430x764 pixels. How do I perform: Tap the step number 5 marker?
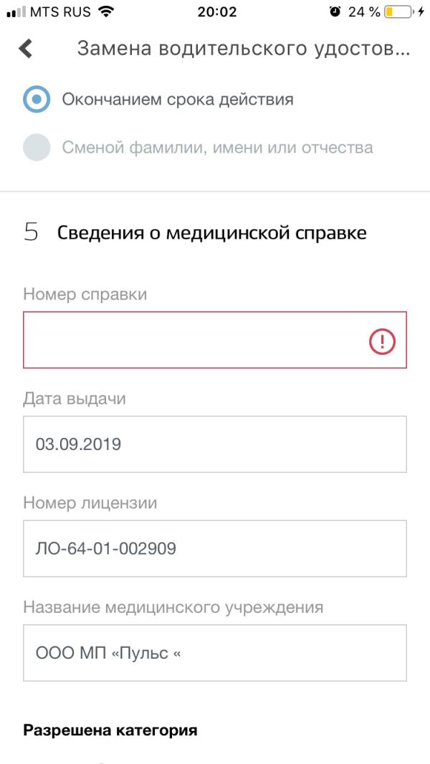31,233
